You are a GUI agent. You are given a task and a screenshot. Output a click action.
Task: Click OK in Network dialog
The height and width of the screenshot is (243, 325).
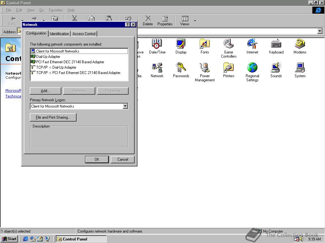pos(97,159)
